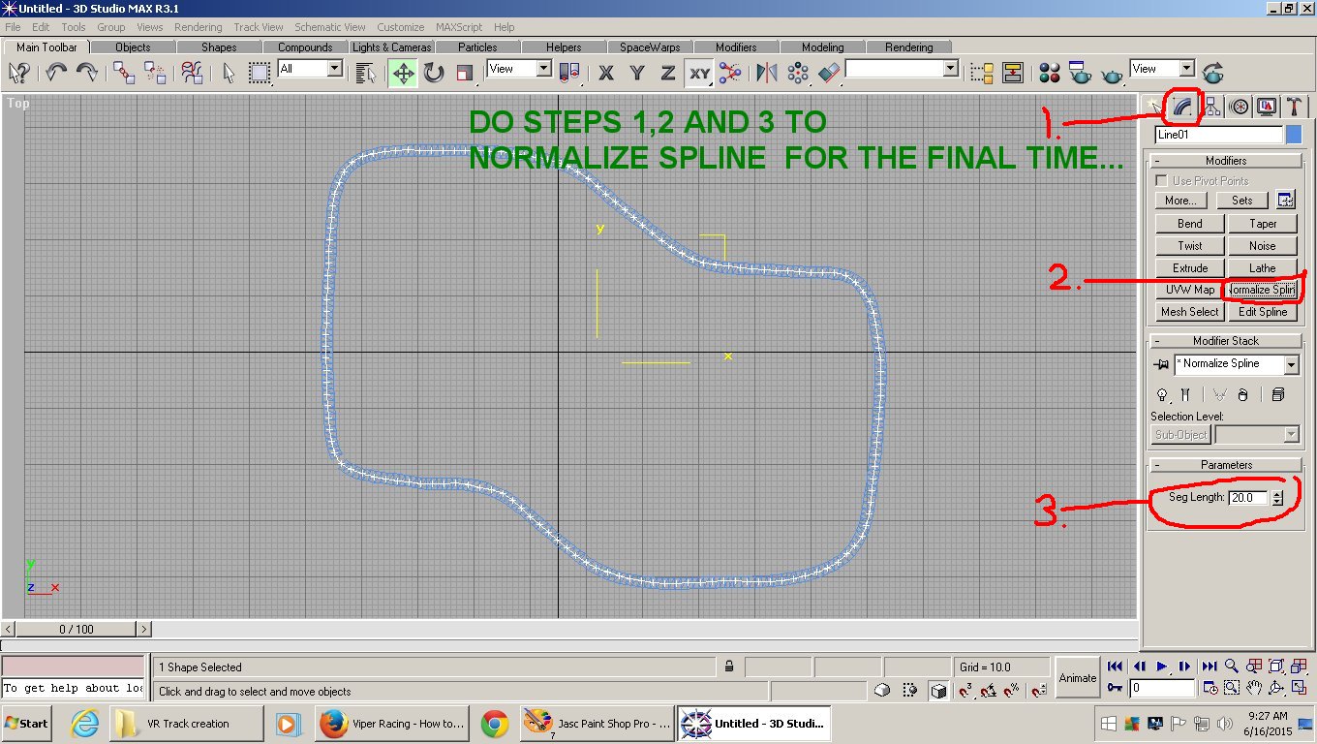1317x744 pixels.
Task: Open Select by Name list icon
Action: tap(365, 73)
